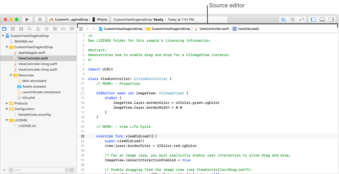339x174 pixels.
Task: Click the Run (play) button
Action: pos(27,19)
